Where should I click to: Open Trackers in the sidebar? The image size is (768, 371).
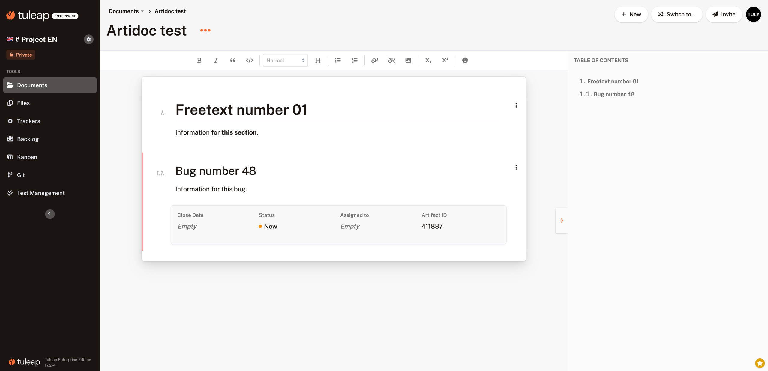pyautogui.click(x=28, y=121)
